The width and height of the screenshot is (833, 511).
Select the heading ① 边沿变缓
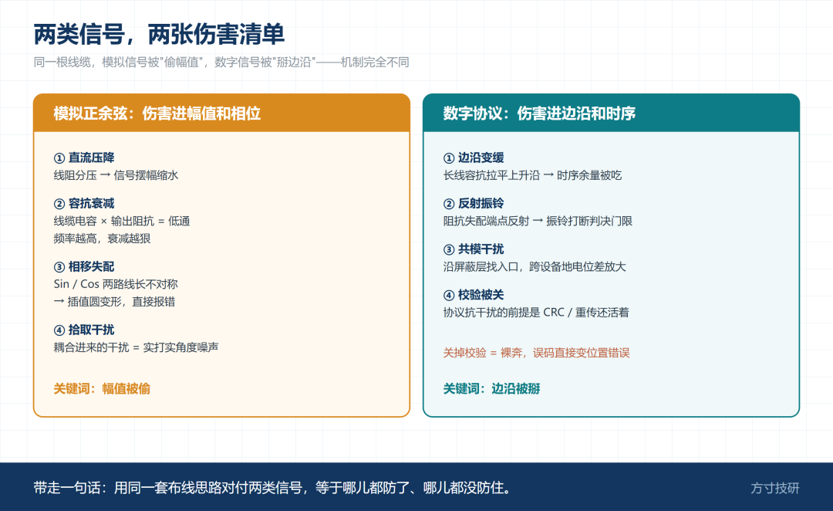click(x=474, y=157)
